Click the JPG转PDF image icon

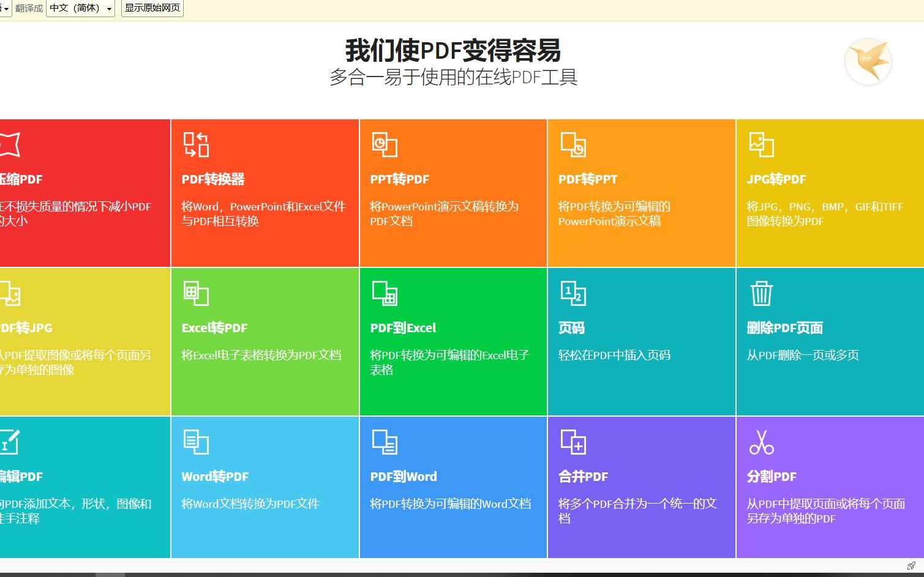(x=761, y=144)
